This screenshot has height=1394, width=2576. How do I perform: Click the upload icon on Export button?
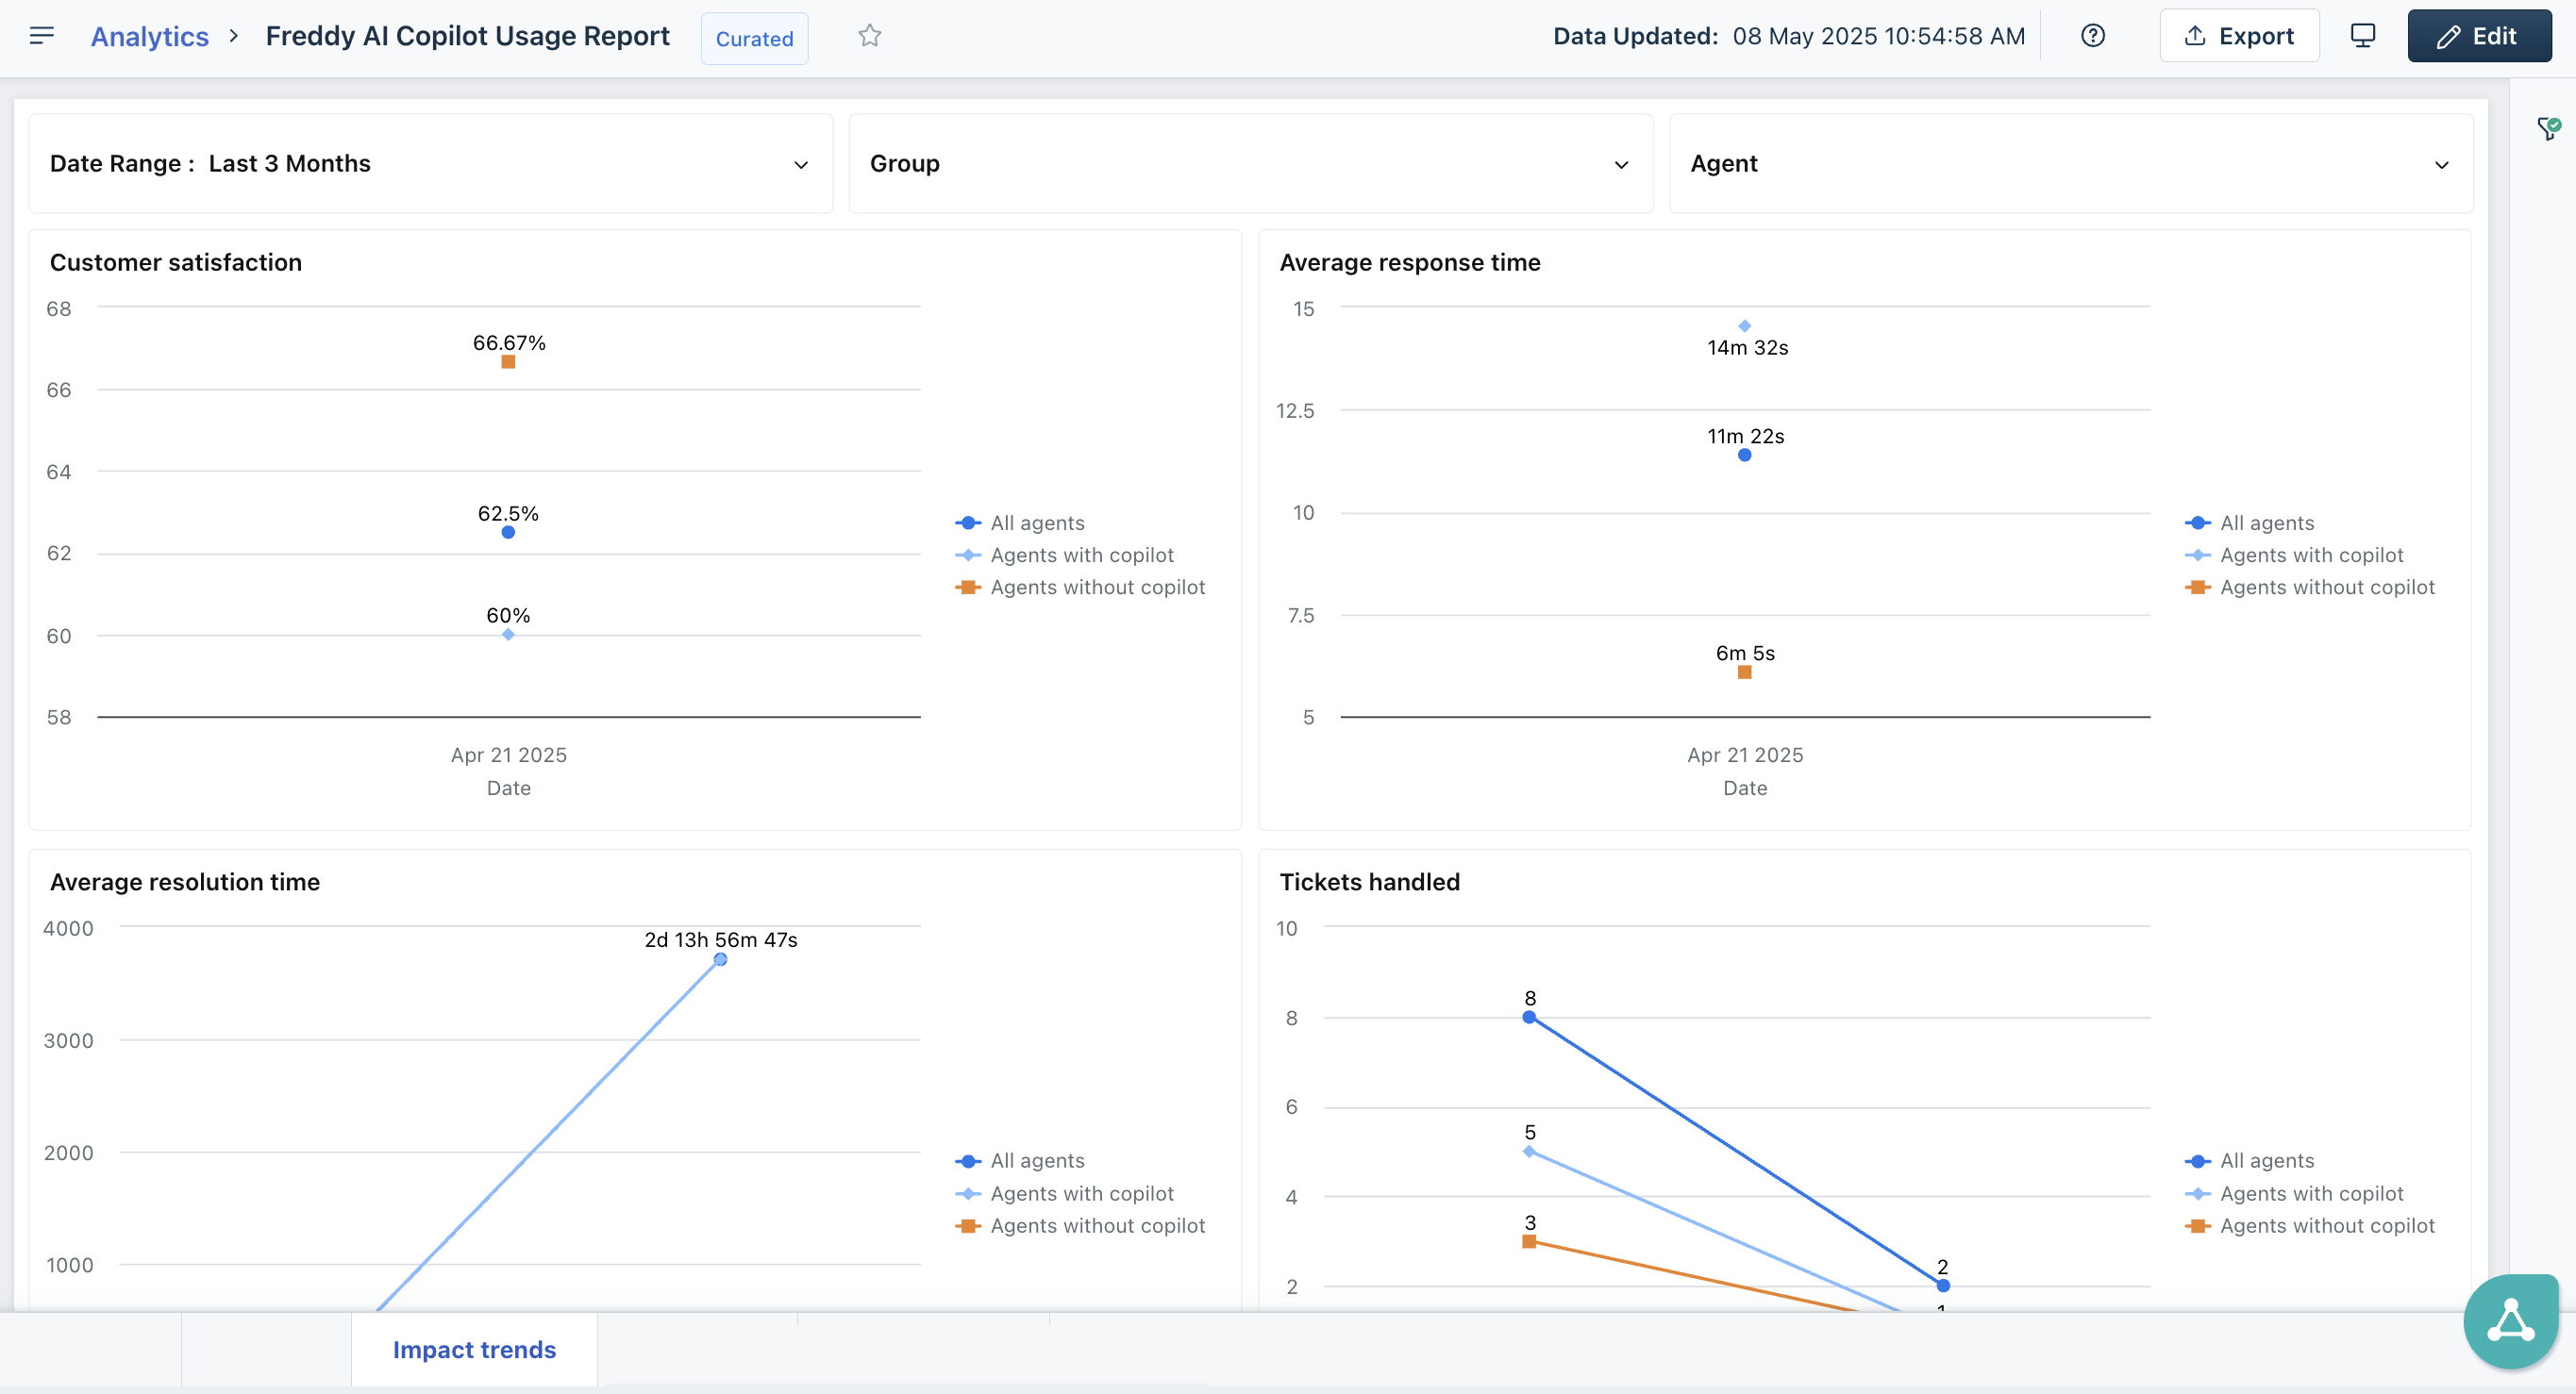click(2195, 36)
